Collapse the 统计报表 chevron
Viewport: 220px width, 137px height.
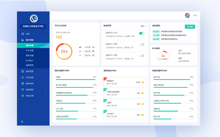coord(46,40)
